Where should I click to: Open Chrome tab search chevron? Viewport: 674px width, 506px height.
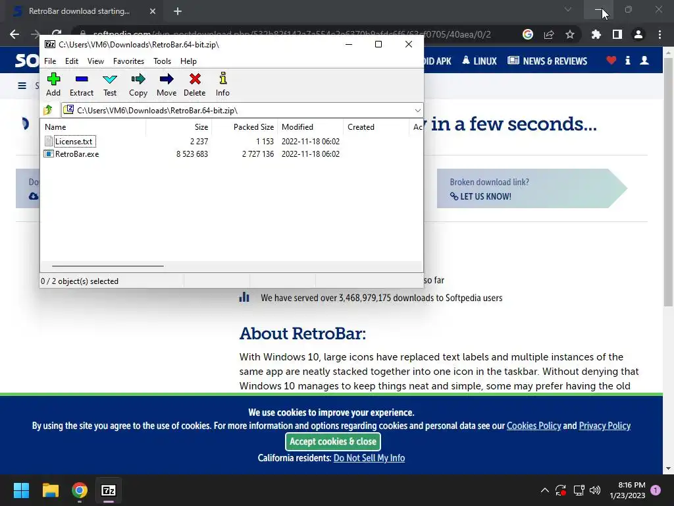pyautogui.click(x=568, y=9)
